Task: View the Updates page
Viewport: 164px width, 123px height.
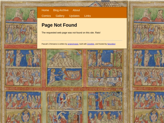Action: (74, 16)
